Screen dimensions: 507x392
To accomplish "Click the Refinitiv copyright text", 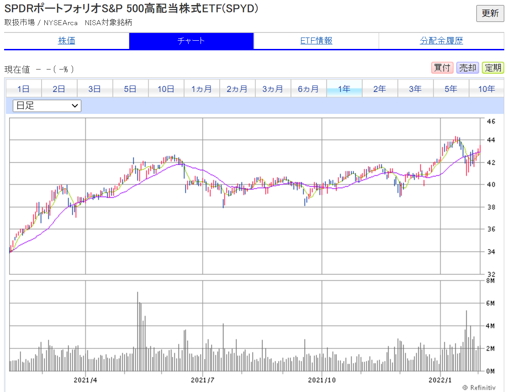I will point(480,387).
